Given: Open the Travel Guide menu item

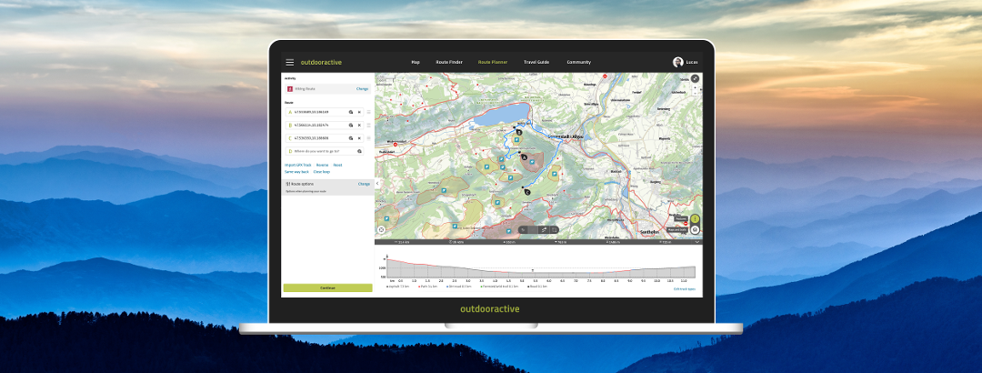Looking at the screenshot, I should (536, 62).
